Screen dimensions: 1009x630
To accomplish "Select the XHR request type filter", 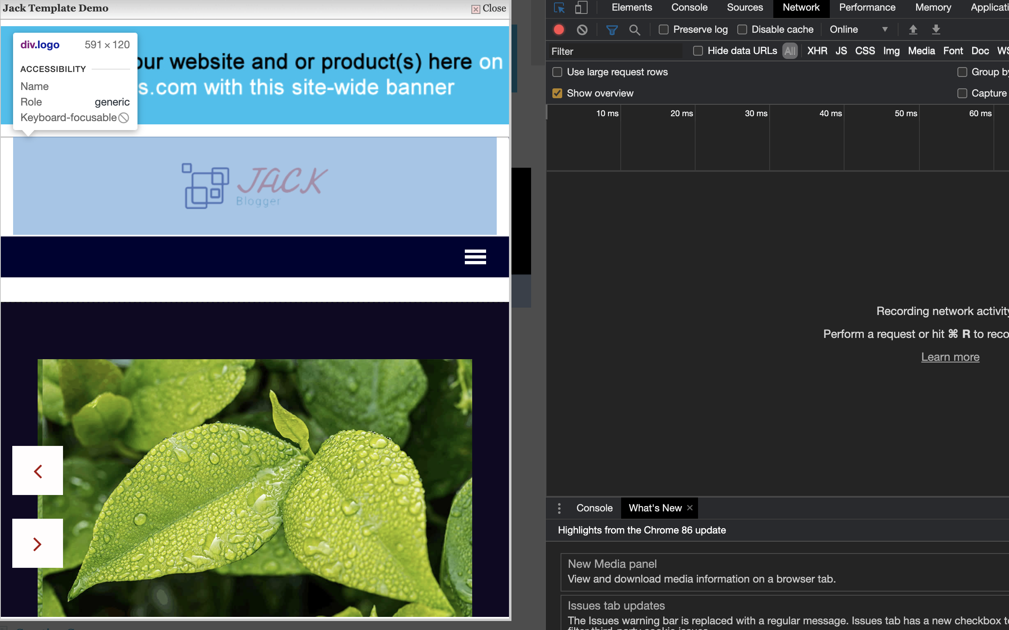I will (x=817, y=51).
